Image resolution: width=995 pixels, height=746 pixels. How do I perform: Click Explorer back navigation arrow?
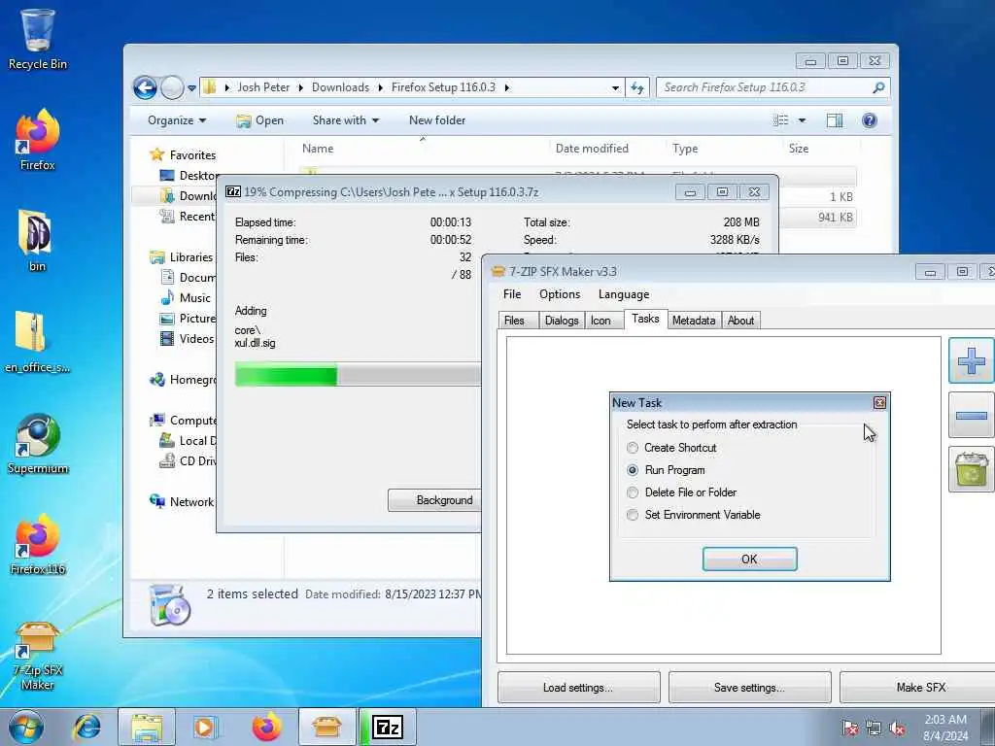(145, 87)
